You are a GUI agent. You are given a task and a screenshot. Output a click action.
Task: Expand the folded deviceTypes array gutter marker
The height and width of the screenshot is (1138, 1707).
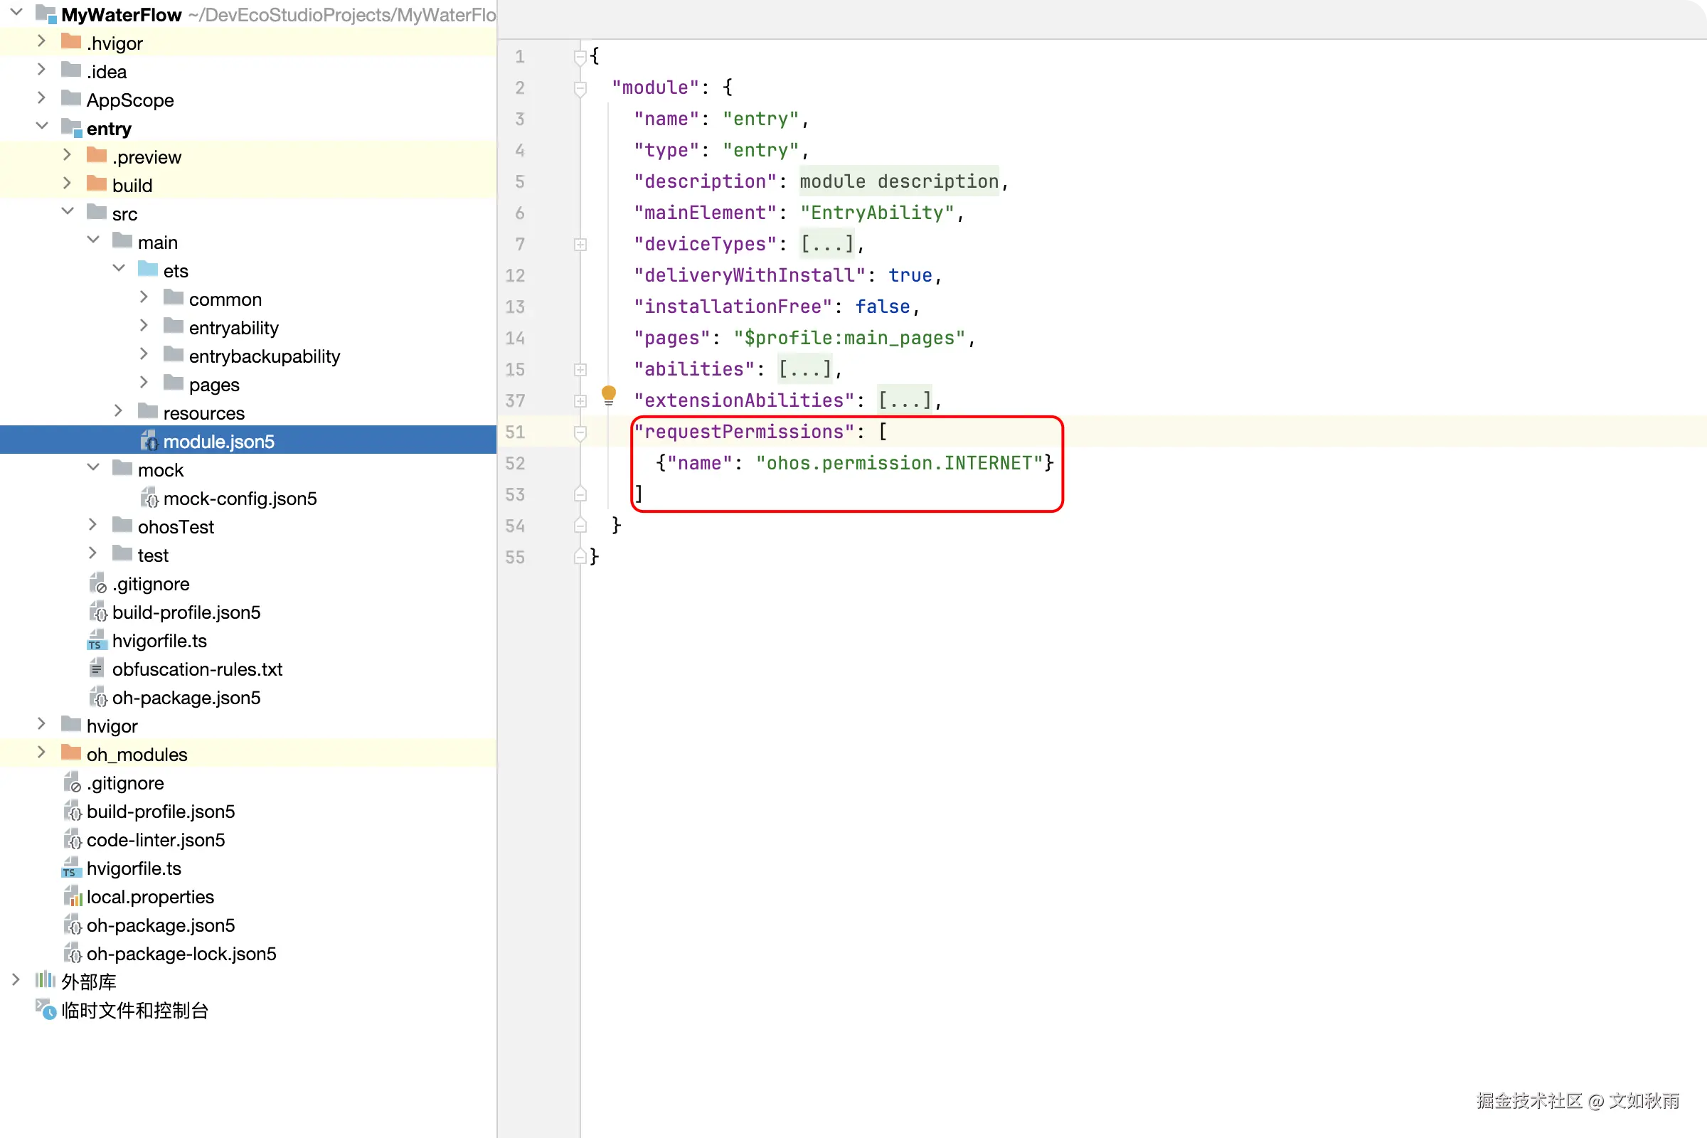[580, 245]
